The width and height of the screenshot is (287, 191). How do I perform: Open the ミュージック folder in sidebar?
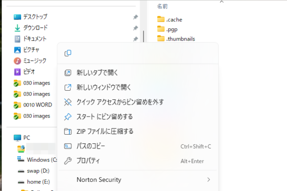pos(35,61)
